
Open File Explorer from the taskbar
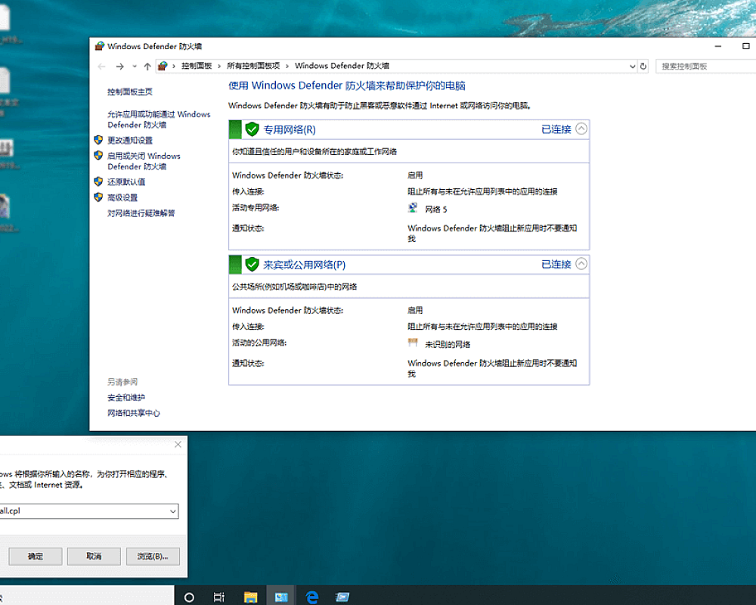click(250, 597)
